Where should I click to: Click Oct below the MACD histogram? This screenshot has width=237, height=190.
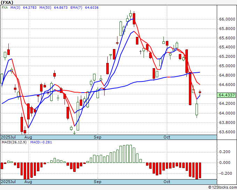(x=167, y=182)
